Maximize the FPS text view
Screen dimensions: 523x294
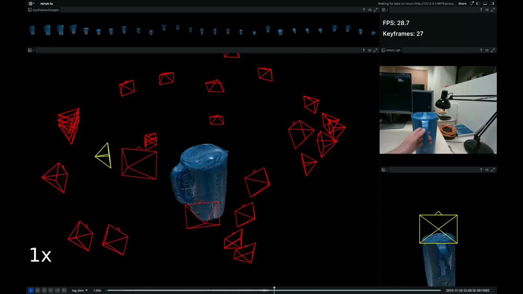coord(493,10)
